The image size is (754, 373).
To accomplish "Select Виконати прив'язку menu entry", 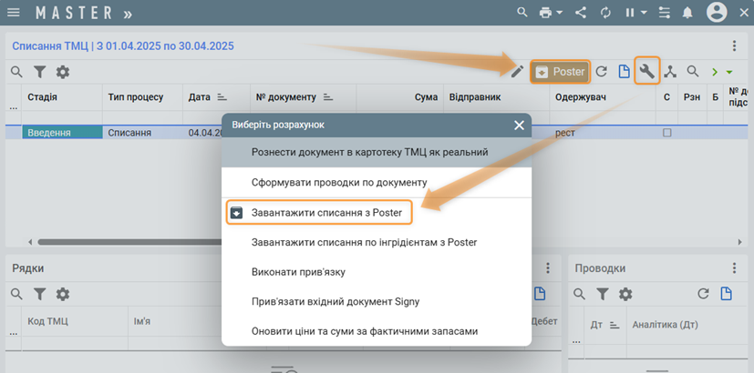I will [298, 271].
